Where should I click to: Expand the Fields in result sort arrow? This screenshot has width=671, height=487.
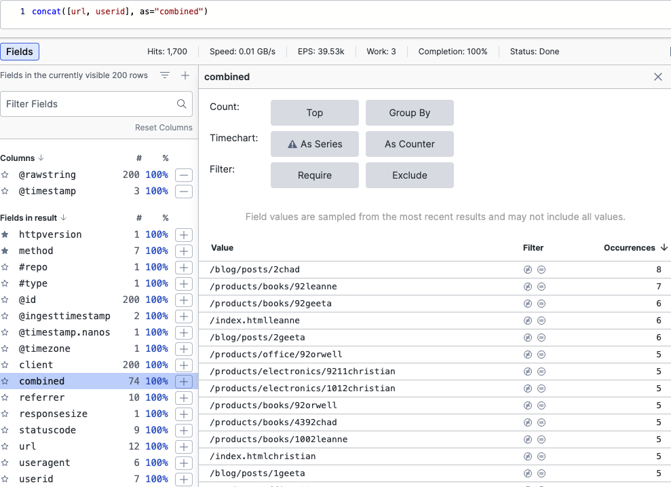click(64, 218)
